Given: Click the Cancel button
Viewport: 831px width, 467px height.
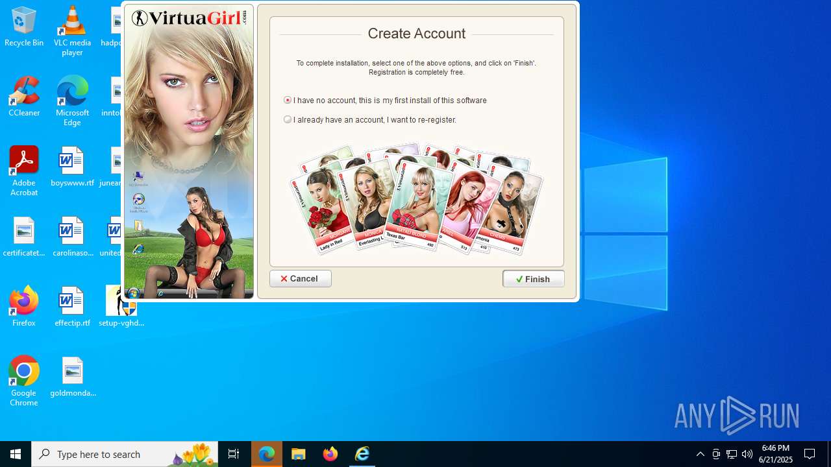Looking at the screenshot, I should [x=301, y=278].
